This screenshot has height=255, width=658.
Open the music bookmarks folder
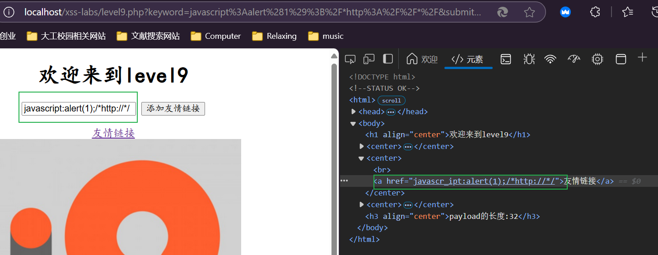coord(326,36)
